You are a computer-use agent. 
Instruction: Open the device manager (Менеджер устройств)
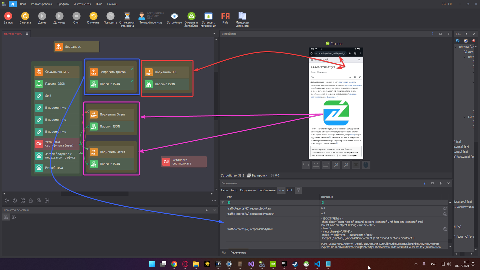point(242,16)
